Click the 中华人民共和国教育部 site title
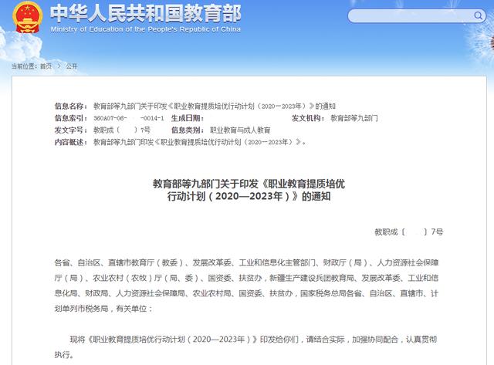 click(x=146, y=13)
